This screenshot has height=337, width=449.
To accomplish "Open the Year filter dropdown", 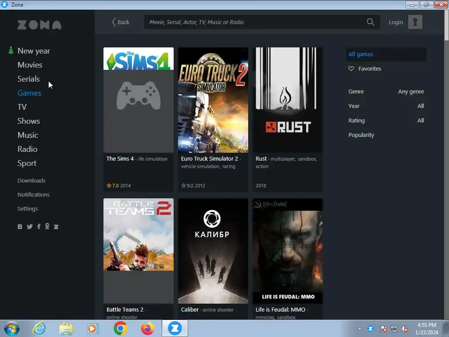I will pyautogui.click(x=386, y=106).
